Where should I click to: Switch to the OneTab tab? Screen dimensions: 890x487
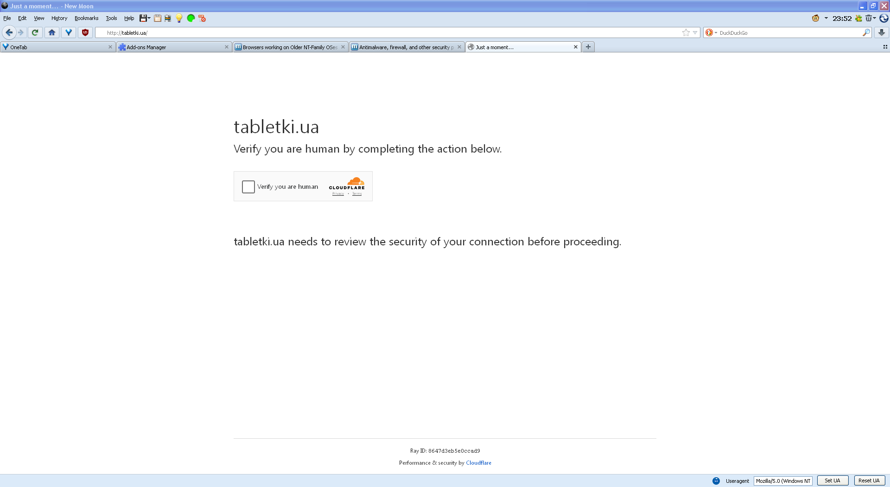(58, 47)
